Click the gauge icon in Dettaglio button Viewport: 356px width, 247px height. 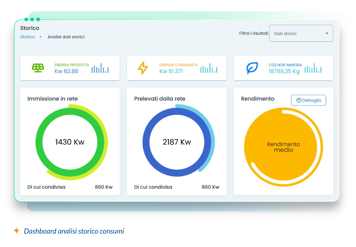[299, 100]
